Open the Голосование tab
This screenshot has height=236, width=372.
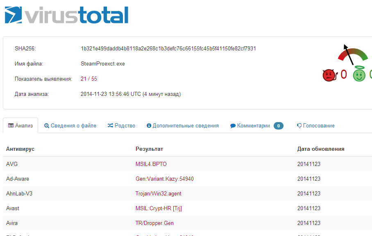[315, 125]
